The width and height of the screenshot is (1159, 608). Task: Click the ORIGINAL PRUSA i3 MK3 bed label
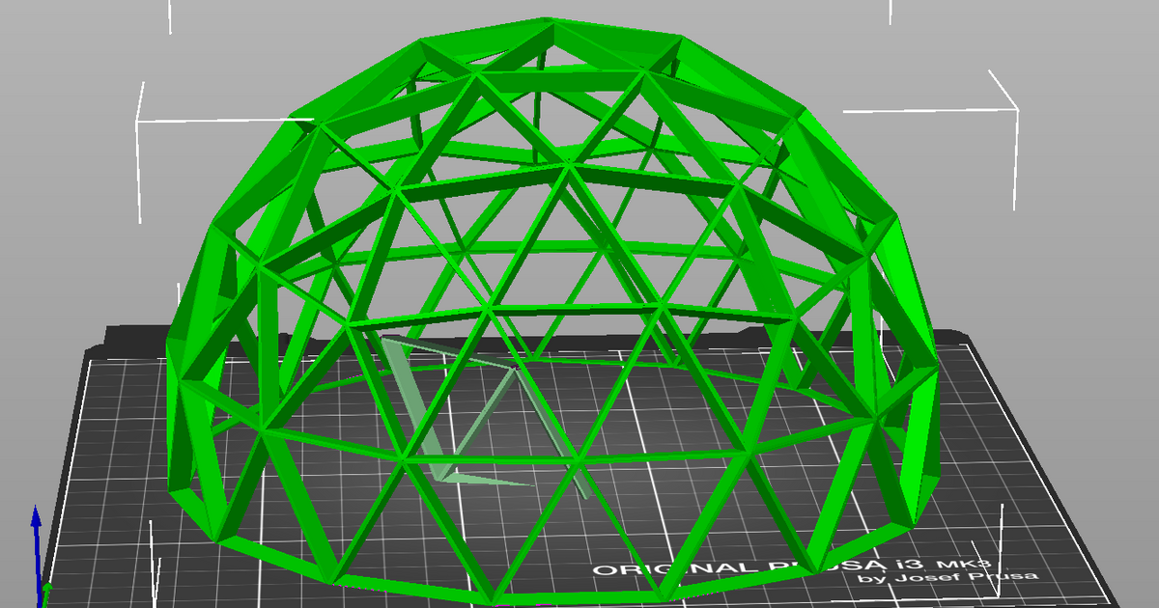792,565
